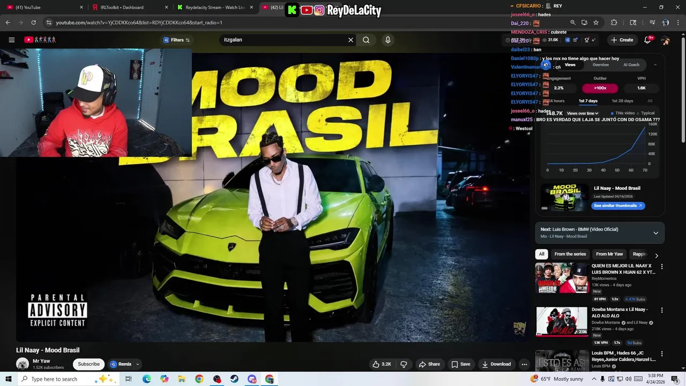Select the Overview tab in the vidIQ panel
Viewport: 686px width, 386px height.
click(x=601, y=65)
